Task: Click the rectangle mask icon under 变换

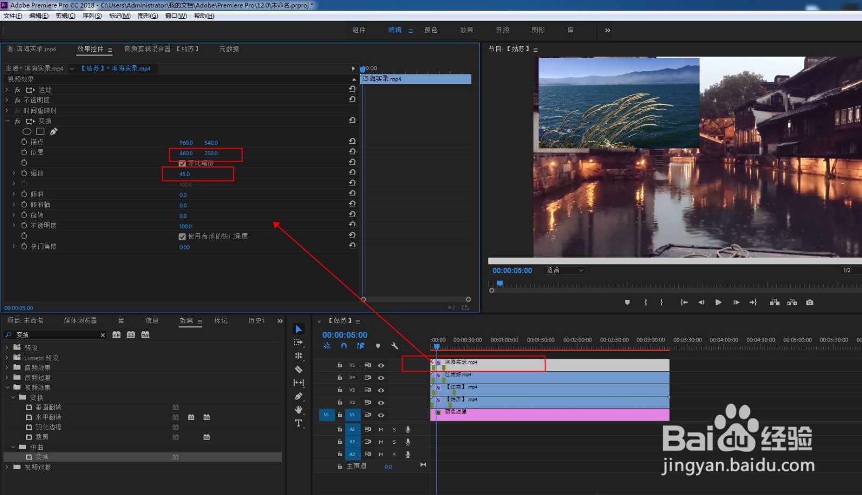Action: [40, 131]
